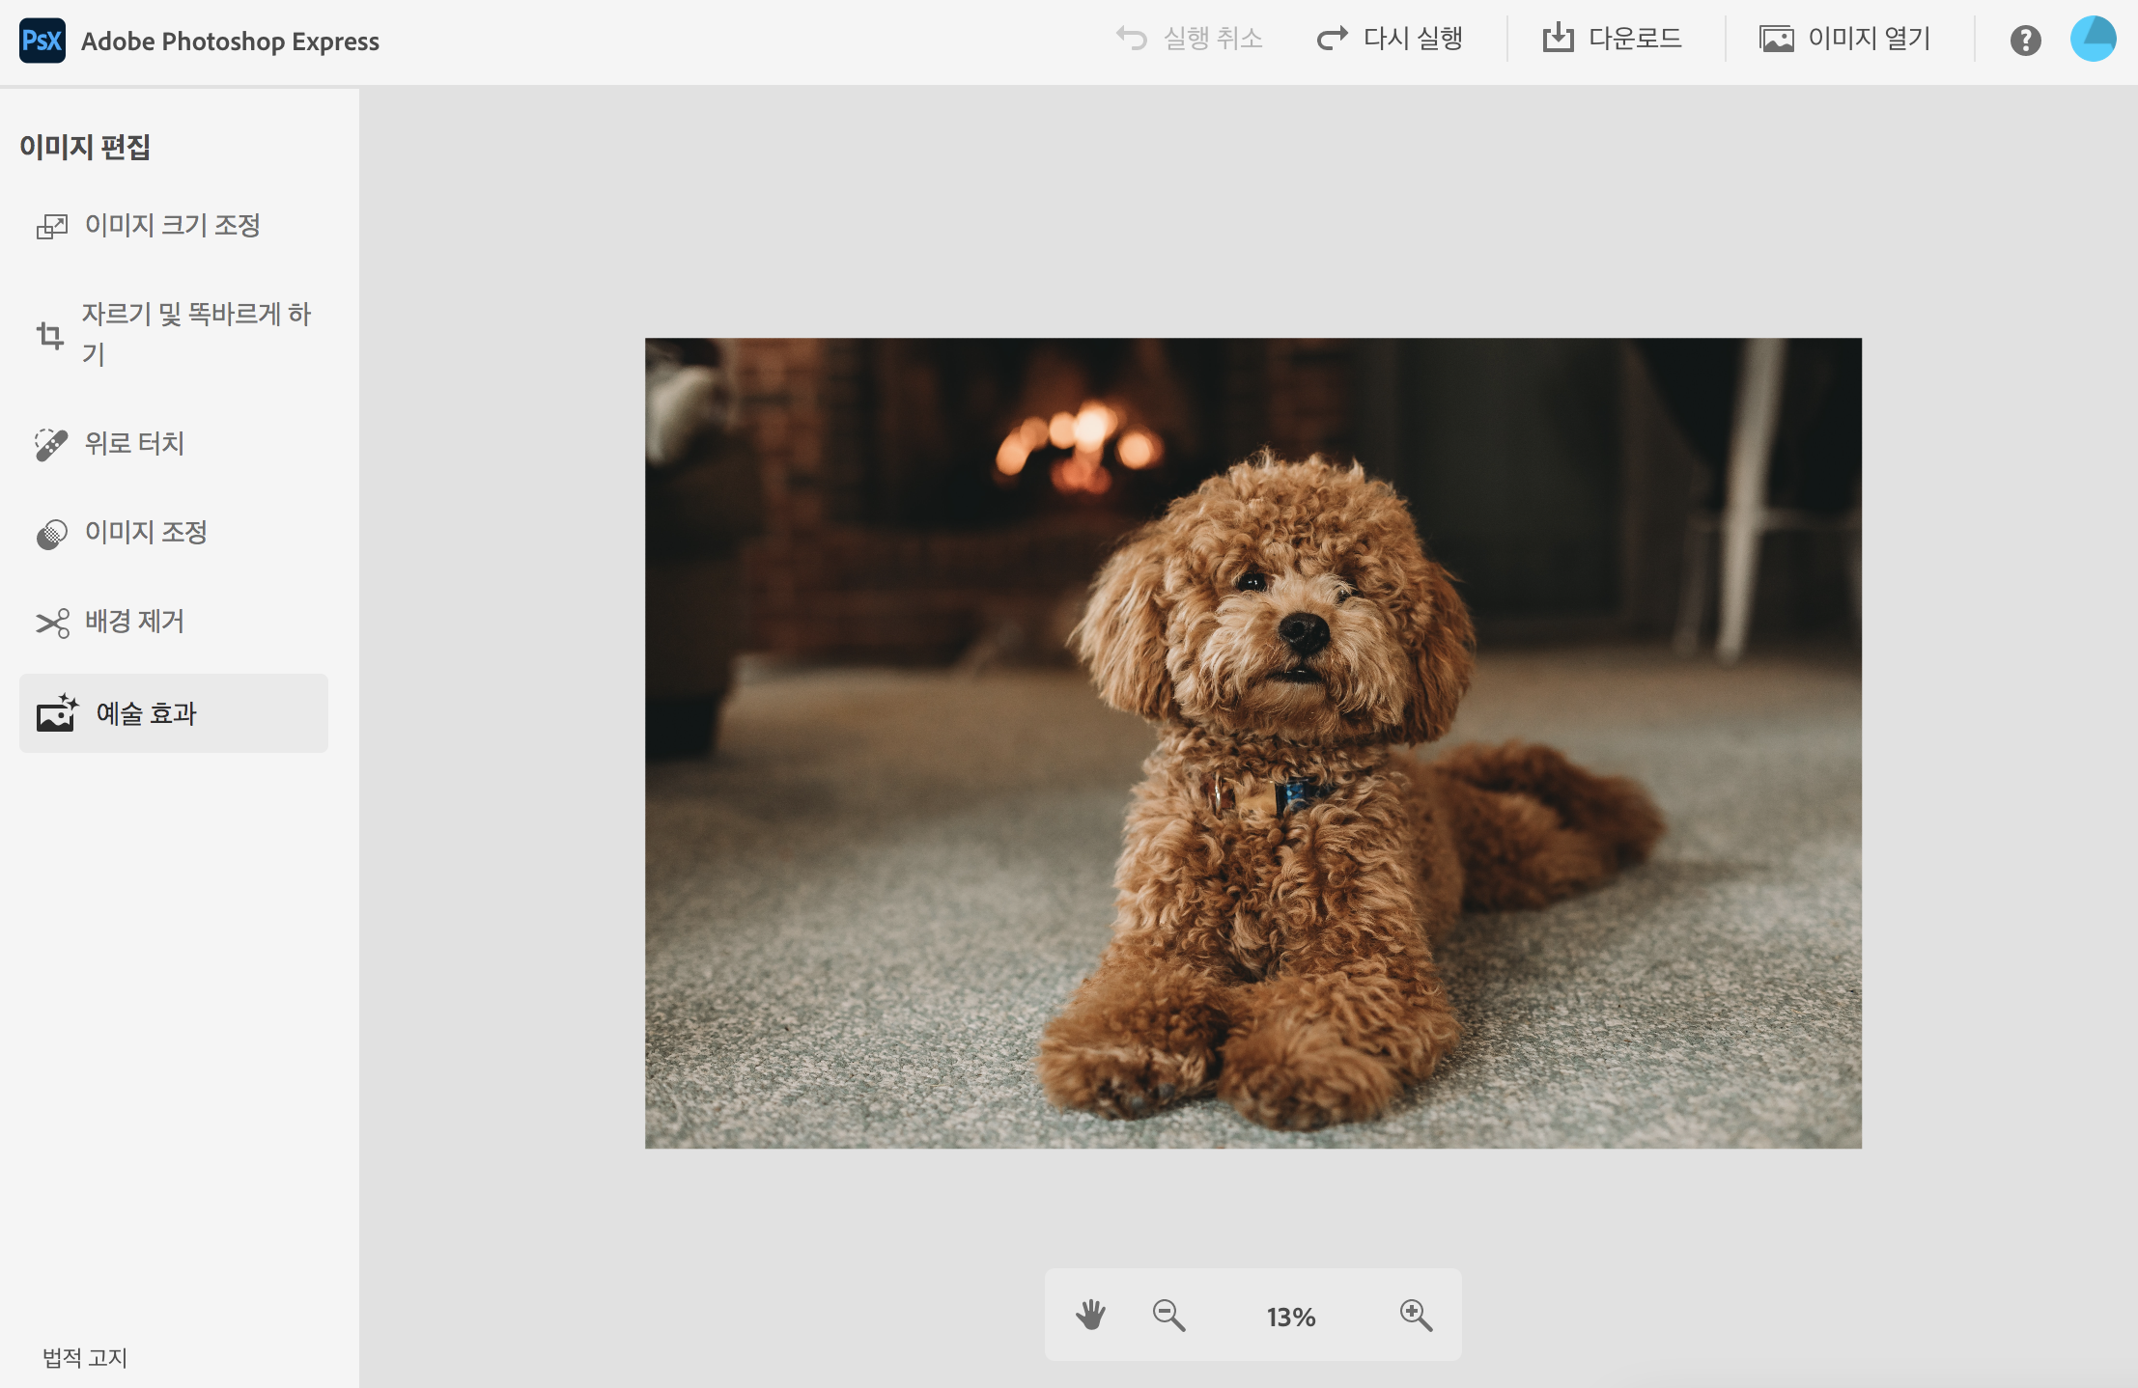Click the 13% zoom level field
The width and height of the screenshot is (2138, 1388).
pyautogui.click(x=1291, y=1317)
